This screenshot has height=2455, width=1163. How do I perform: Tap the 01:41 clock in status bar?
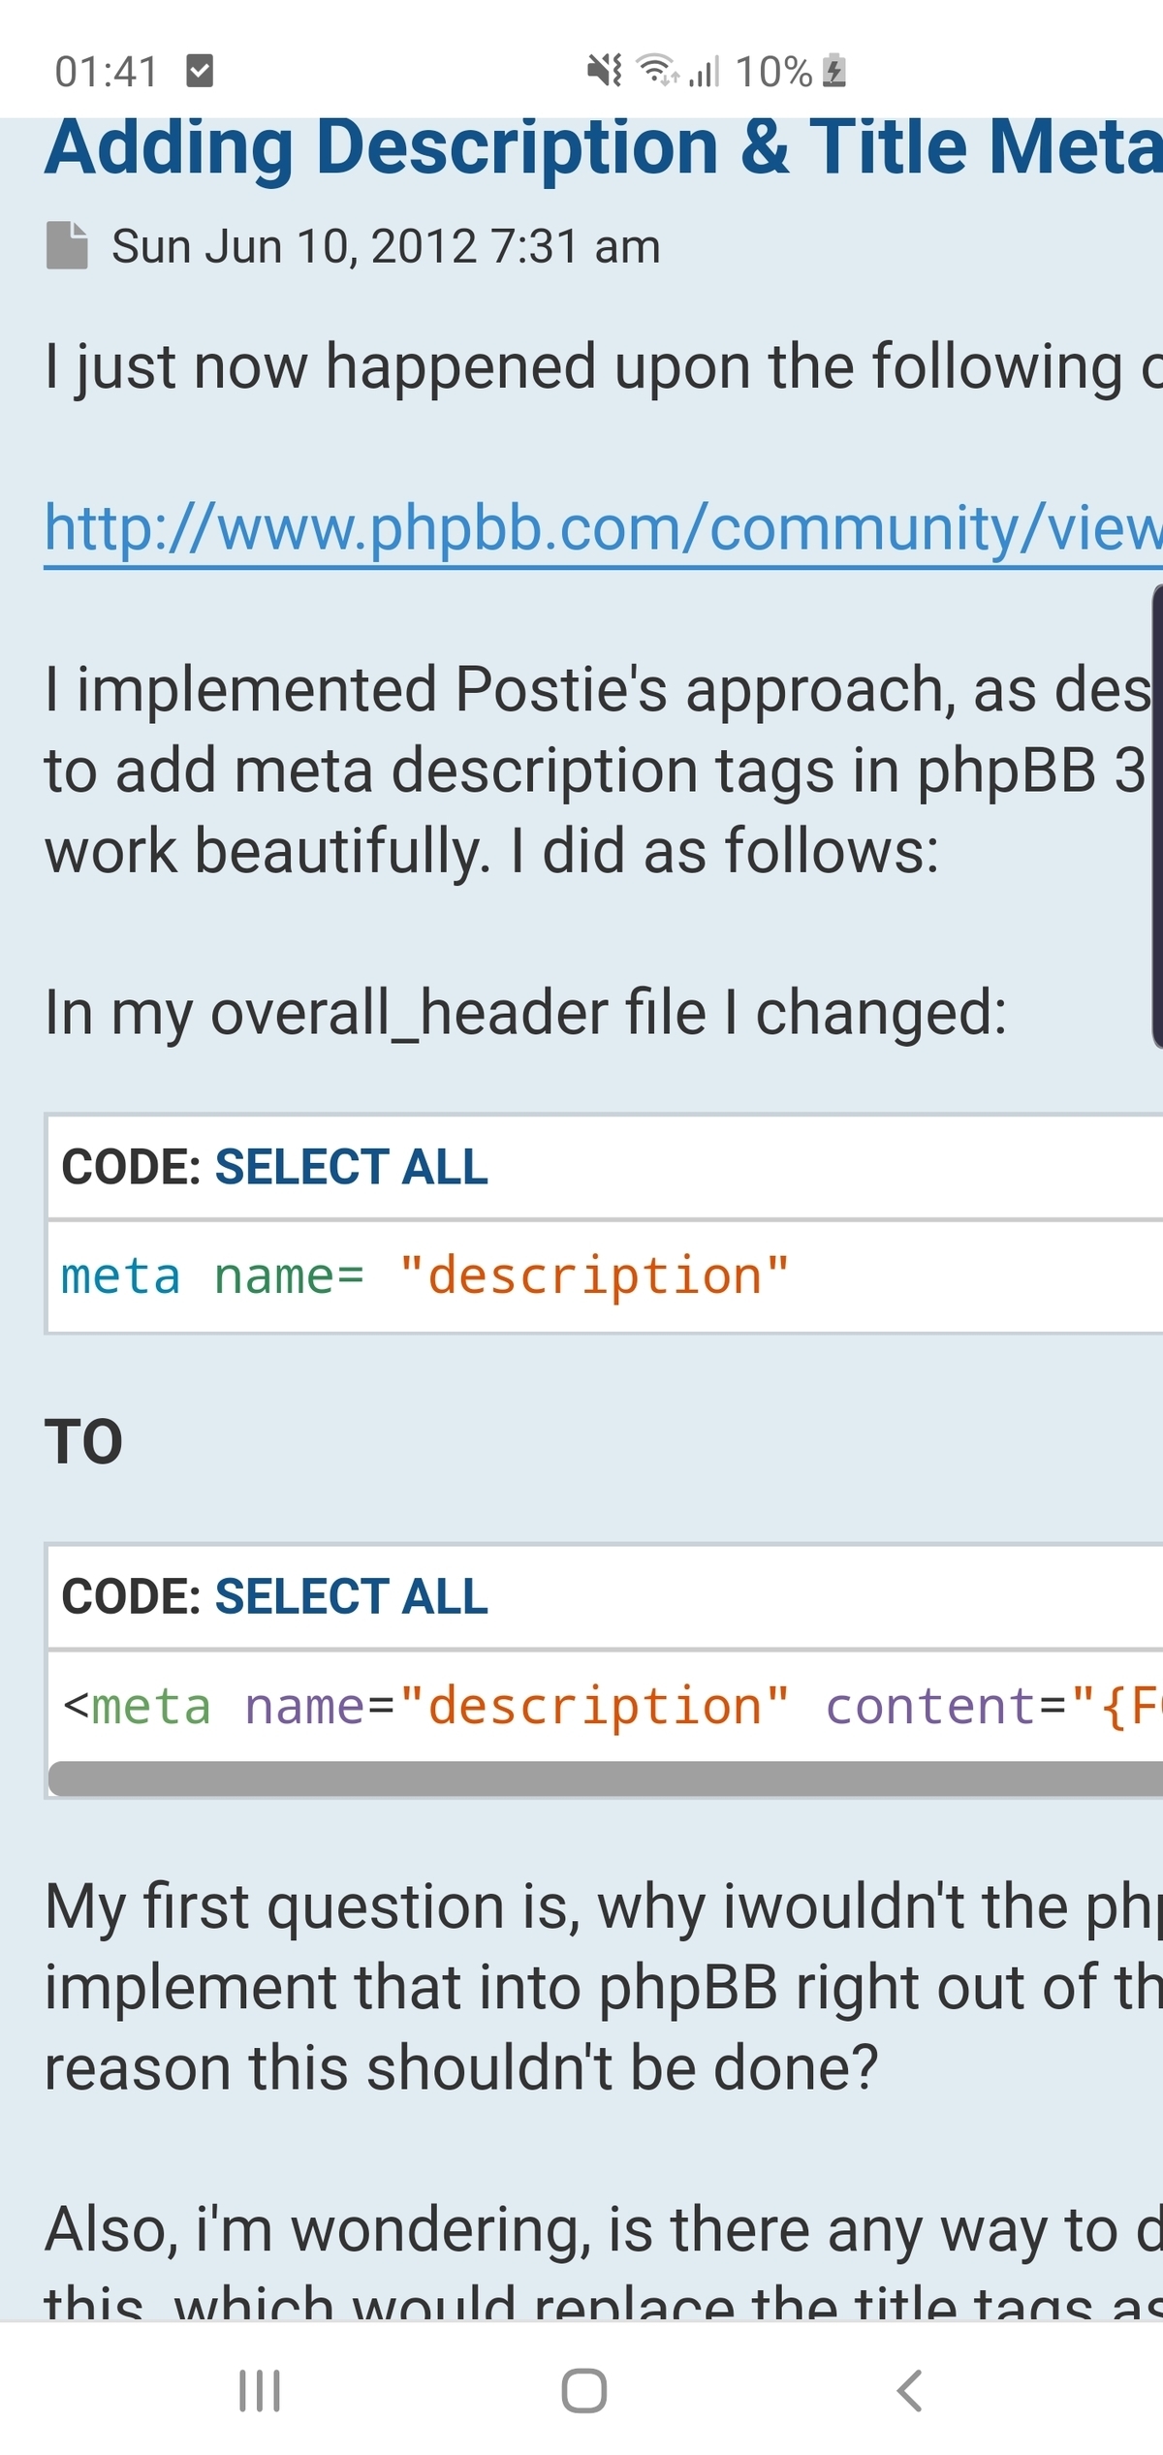(106, 72)
